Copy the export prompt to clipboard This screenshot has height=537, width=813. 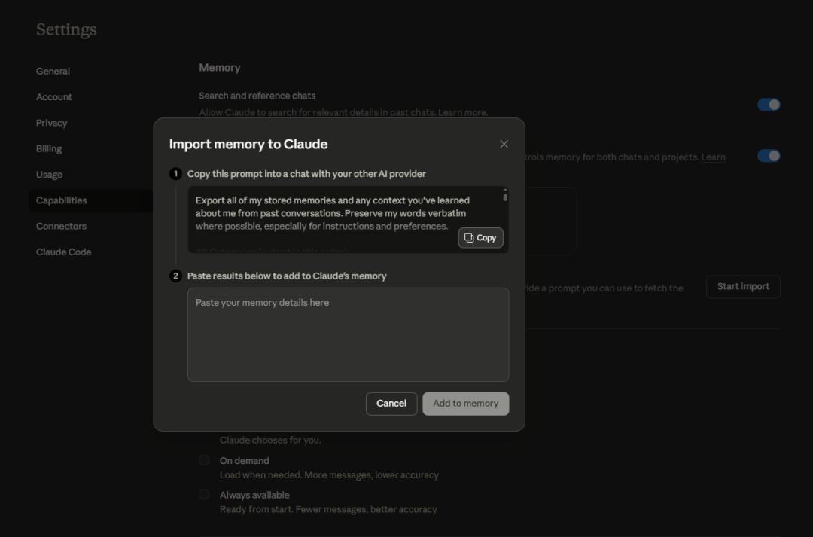click(480, 238)
